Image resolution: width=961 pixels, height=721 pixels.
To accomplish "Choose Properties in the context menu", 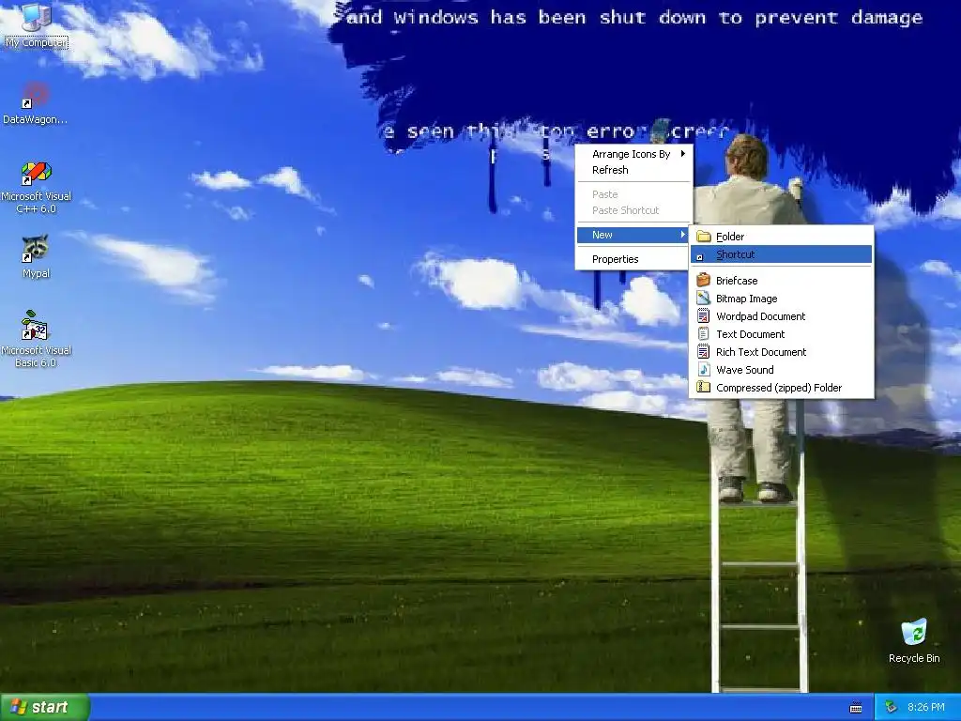I will (633, 259).
